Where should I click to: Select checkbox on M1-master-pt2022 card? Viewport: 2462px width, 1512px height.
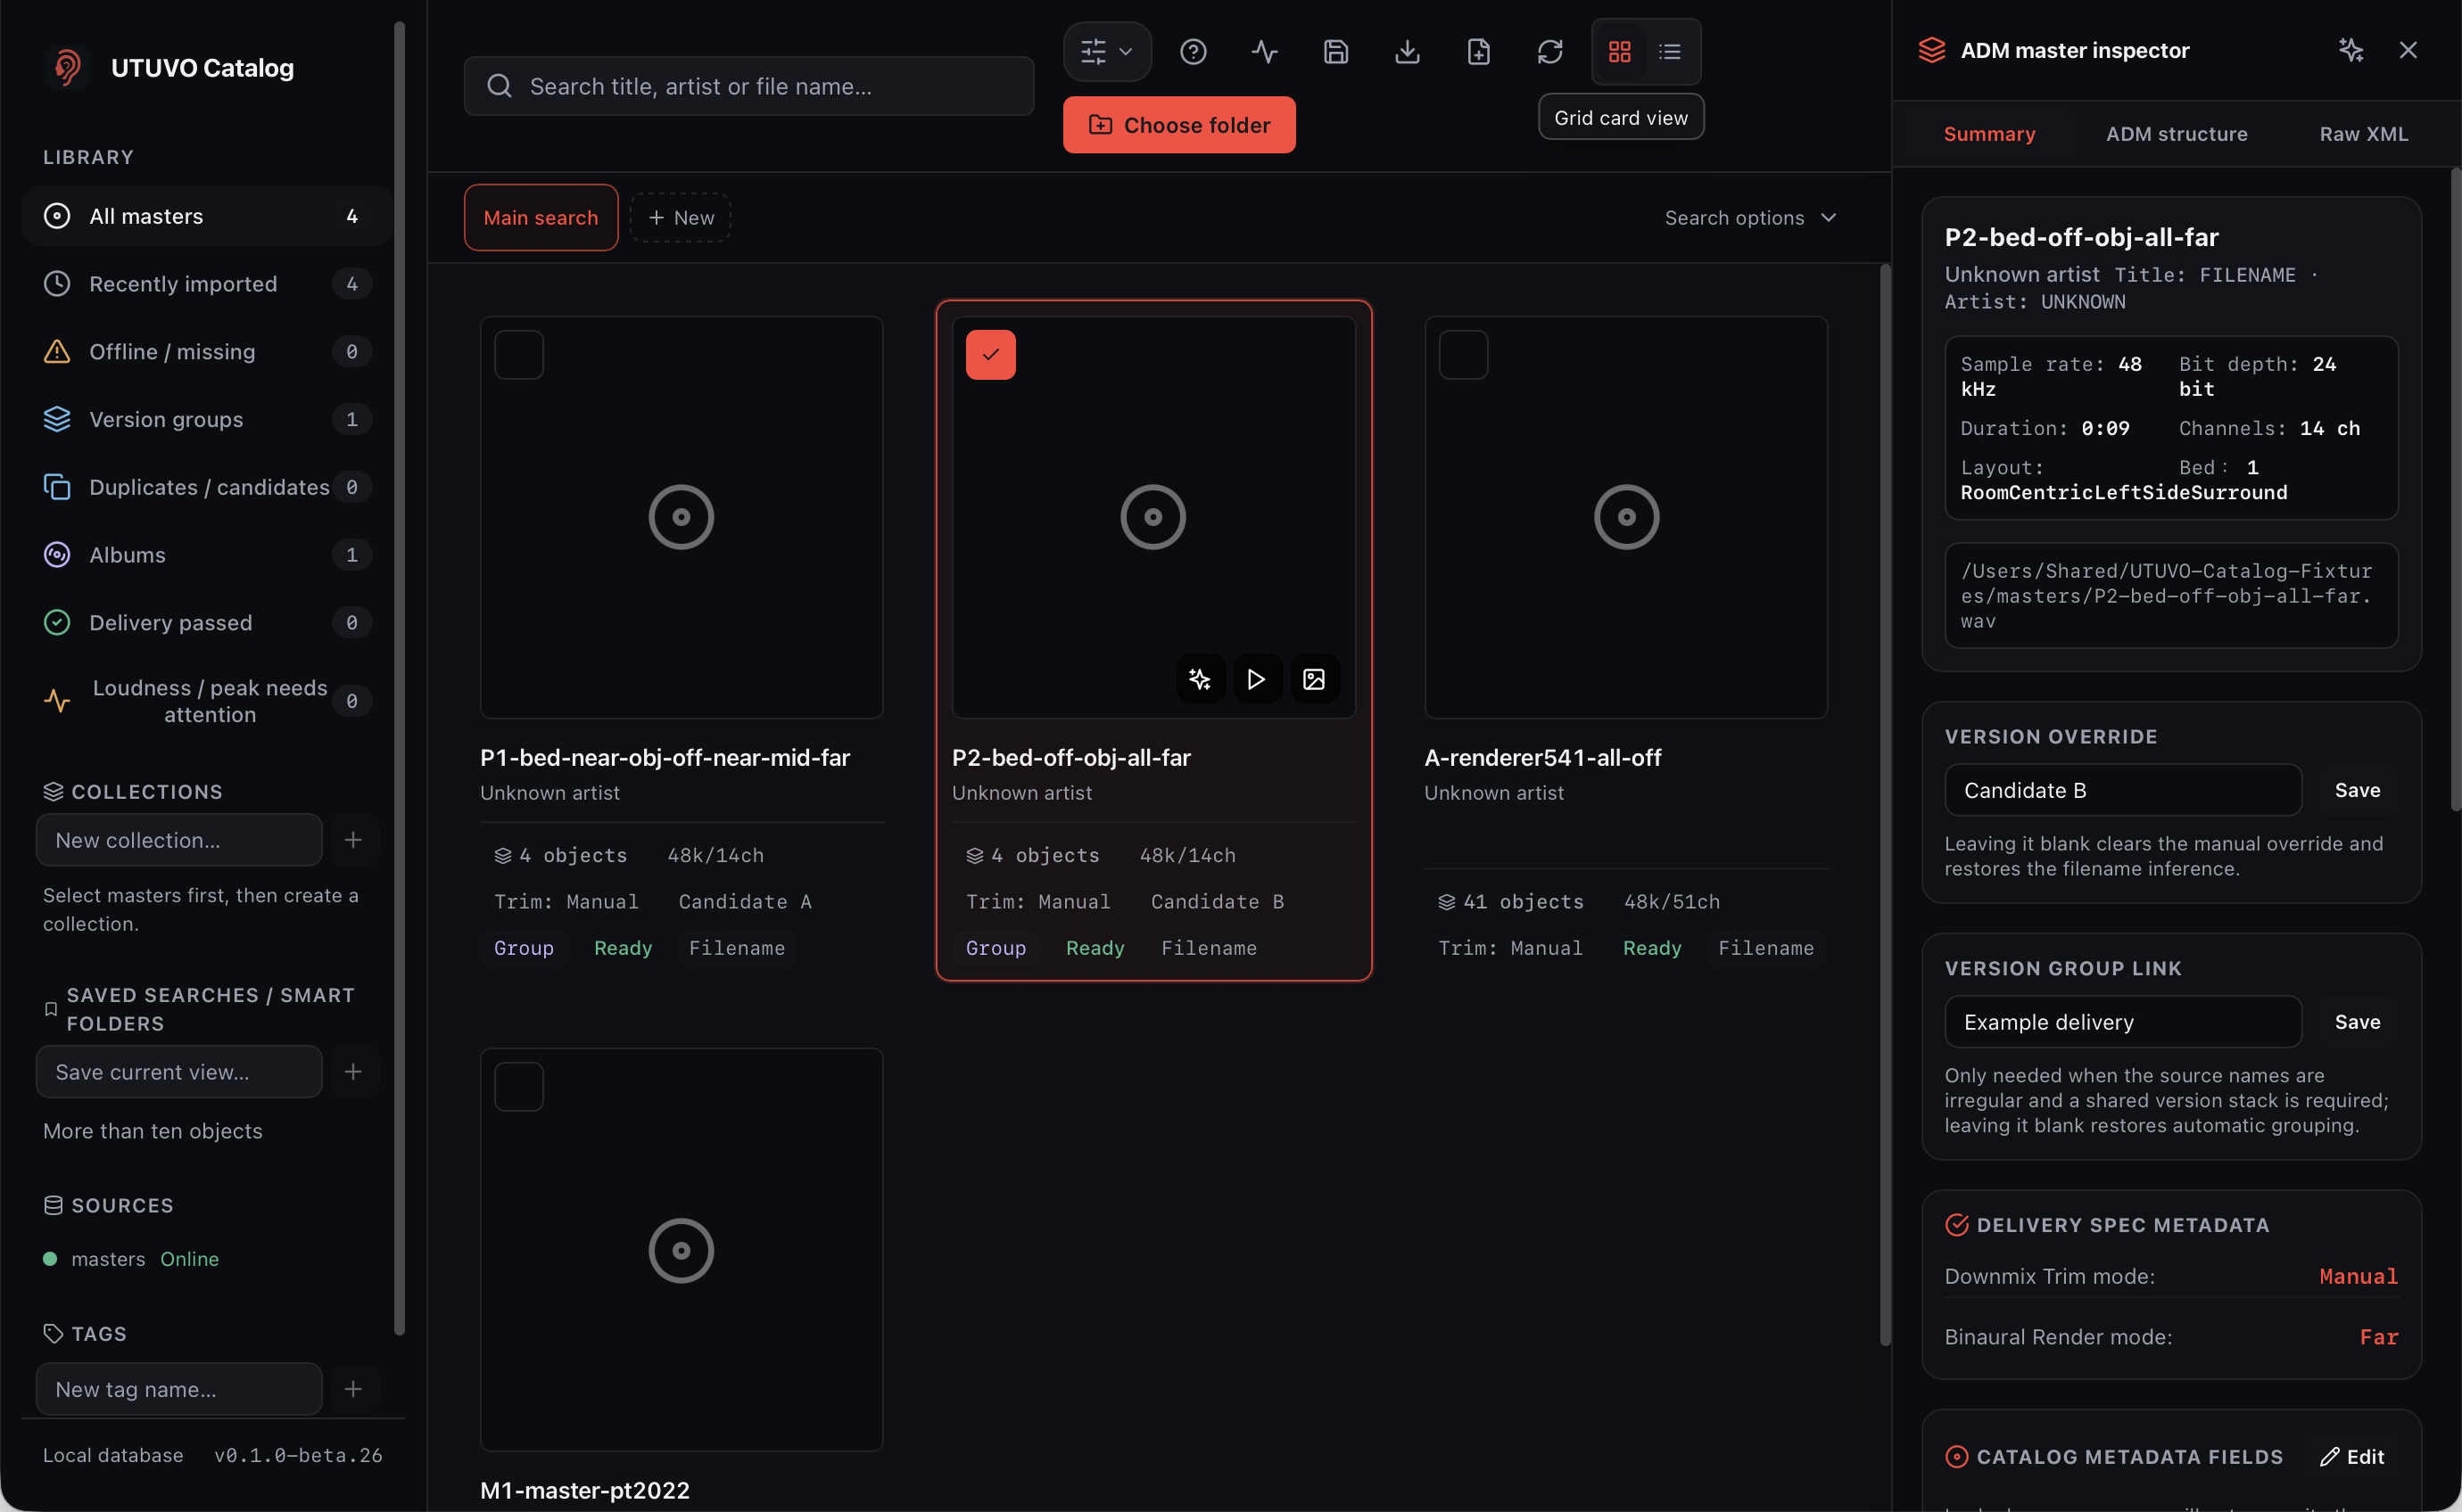519,1087
